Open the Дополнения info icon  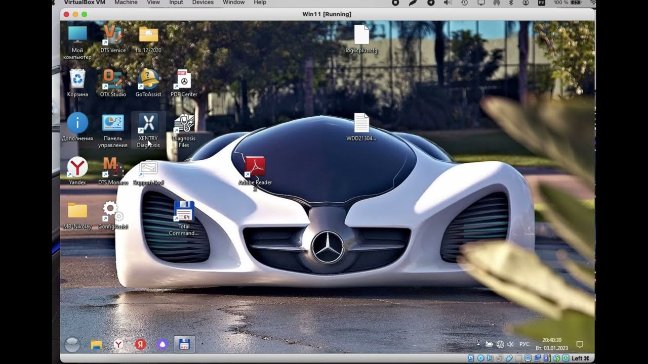click(77, 127)
